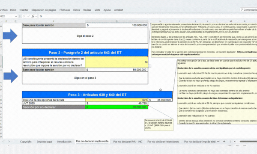Image resolution: width=257 pixels, height=154 pixels.
Task: Open the Archivo menu
Action: coord(3,10)
